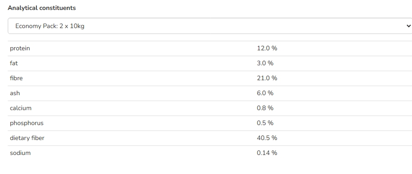
Task: Select the 'protein' row label
Action: click(20, 48)
